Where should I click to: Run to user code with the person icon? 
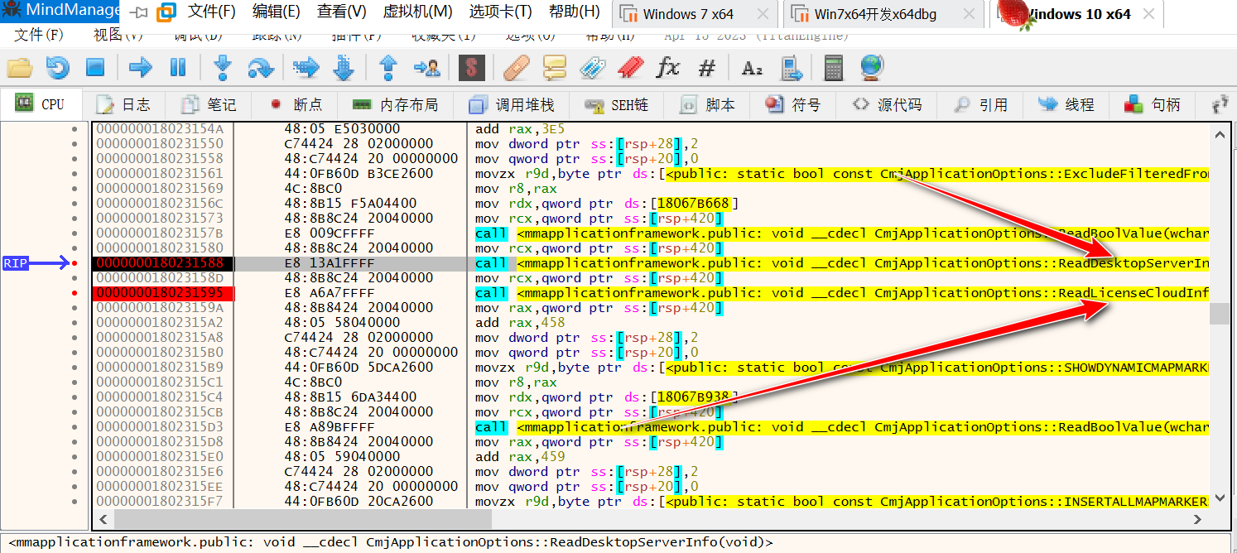pos(427,68)
